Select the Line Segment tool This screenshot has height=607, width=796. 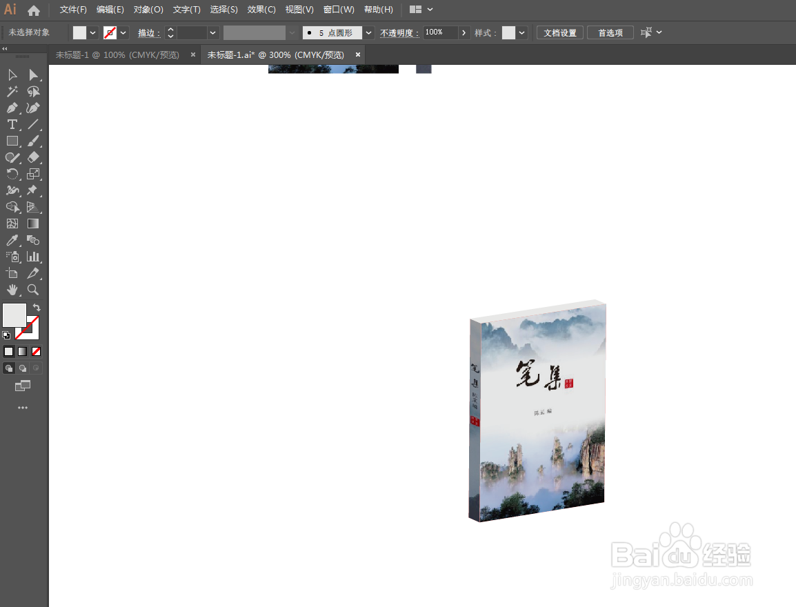click(34, 124)
